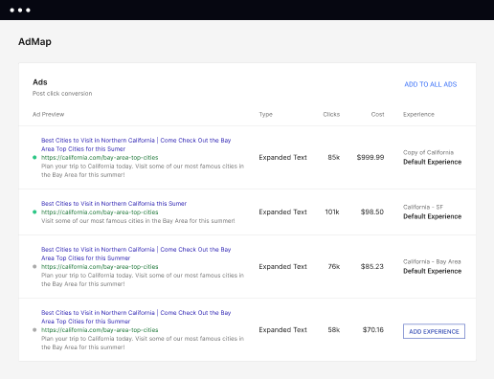This screenshot has width=494, height=379.
Task: Click the first window control dot
Action: (12, 11)
